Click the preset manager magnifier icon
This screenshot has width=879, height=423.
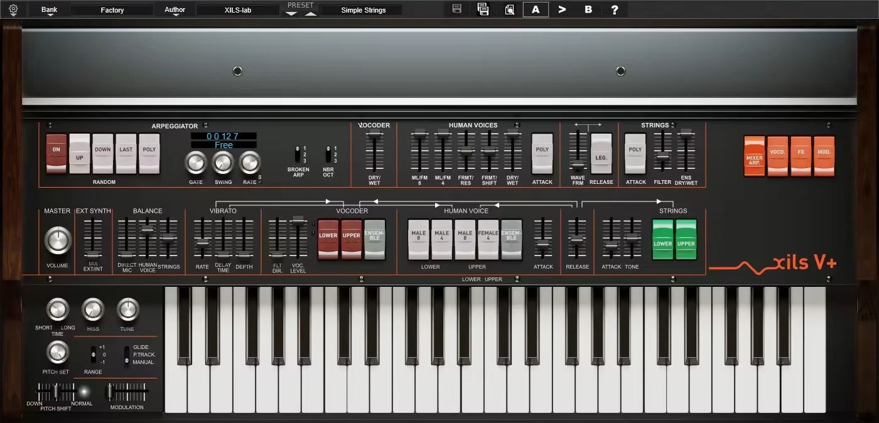[510, 9]
